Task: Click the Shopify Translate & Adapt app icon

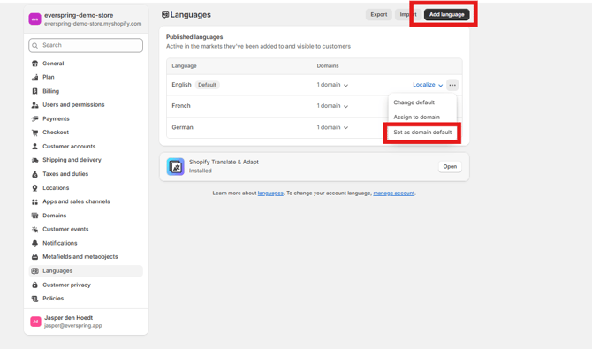Action: (x=176, y=167)
